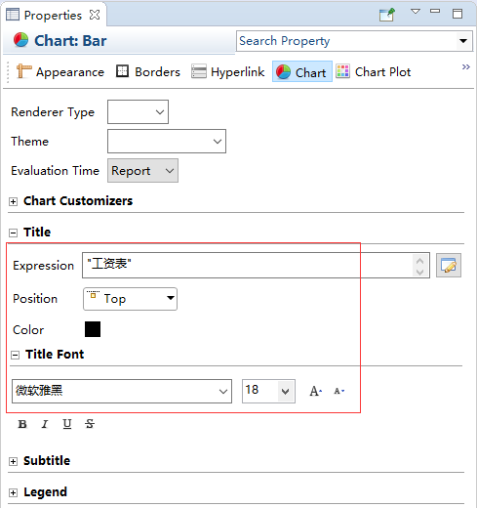Viewport: 477px width, 508px height.
Task: Select the Chart tab
Action: [302, 71]
